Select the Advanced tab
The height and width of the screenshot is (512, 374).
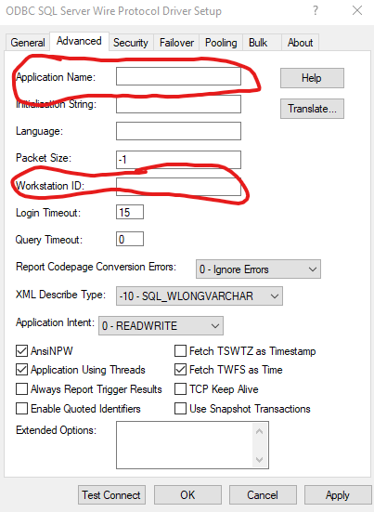tap(79, 41)
